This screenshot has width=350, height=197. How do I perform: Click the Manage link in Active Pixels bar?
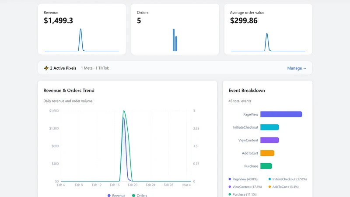pos(297,68)
